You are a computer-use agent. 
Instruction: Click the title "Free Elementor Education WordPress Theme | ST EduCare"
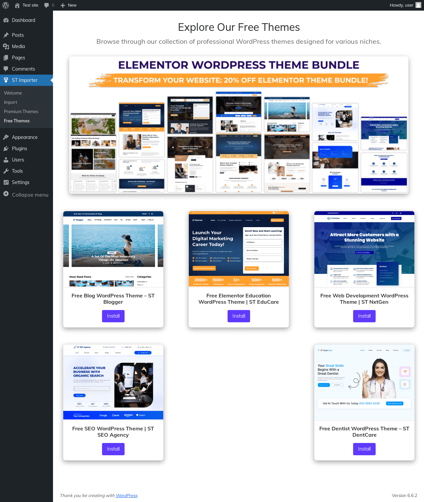pos(239,299)
